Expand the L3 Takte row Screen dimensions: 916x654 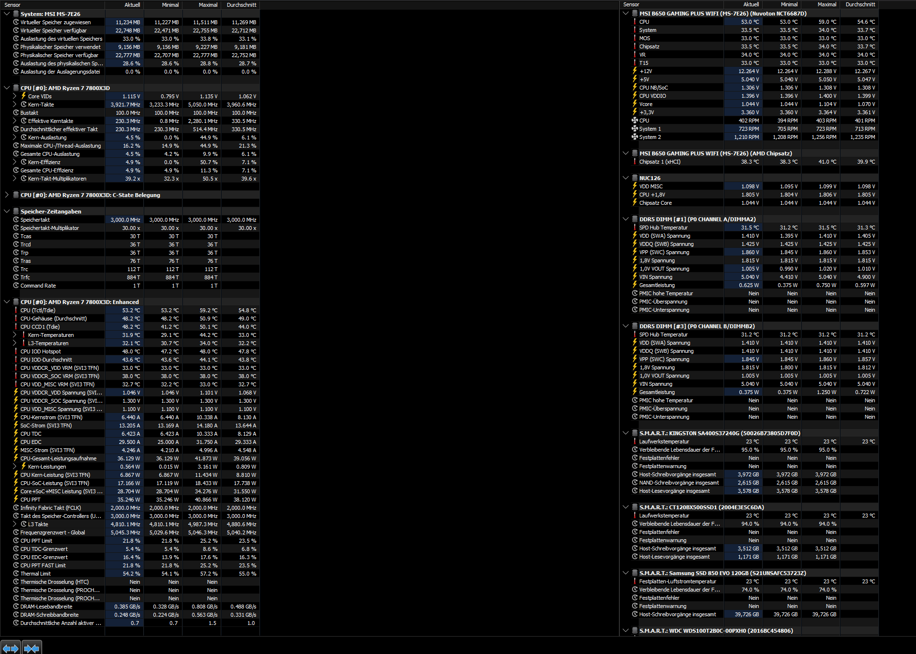(x=15, y=524)
